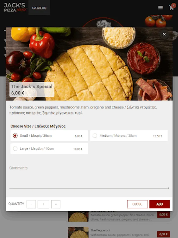
Task: Click the CLOSE button
Action: pos(137,204)
